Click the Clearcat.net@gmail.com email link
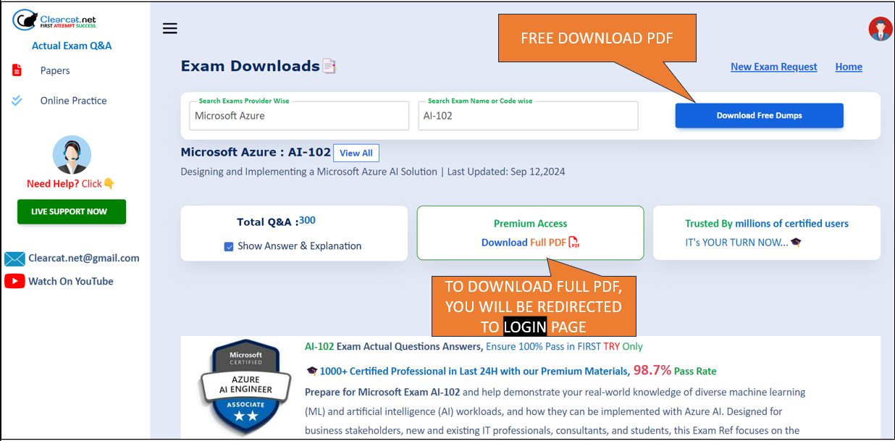This screenshot has width=895, height=441. point(84,258)
